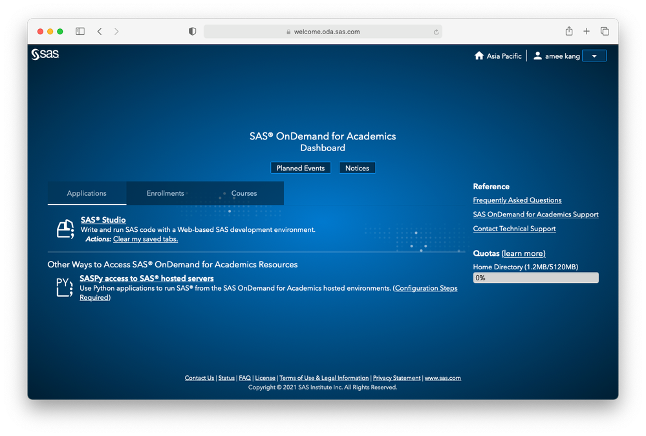Open Terms of Use & Legal Information link

coord(324,378)
